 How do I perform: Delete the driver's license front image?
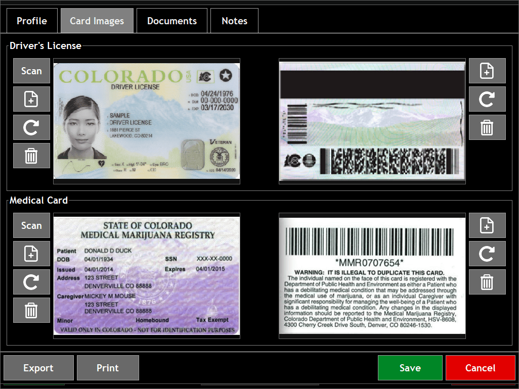(31, 156)
